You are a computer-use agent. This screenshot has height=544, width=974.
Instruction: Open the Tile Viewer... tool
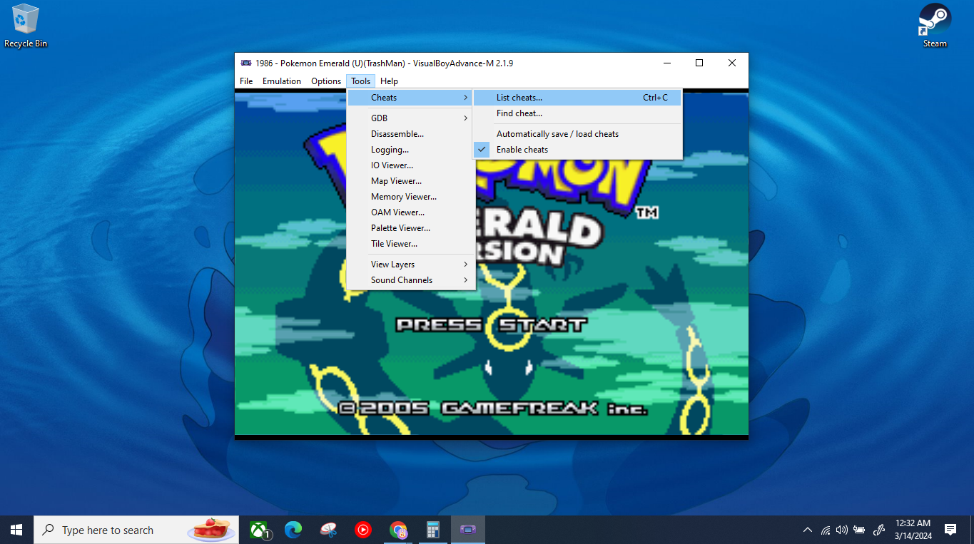410,244
